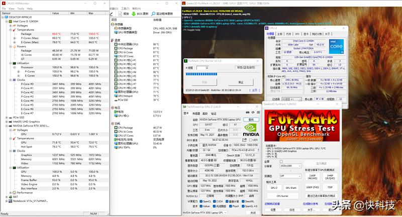Toggle the PhysX checkbox in GPU-Z
Viewport: 402px width, 217px height.
(x=231, y=206)
